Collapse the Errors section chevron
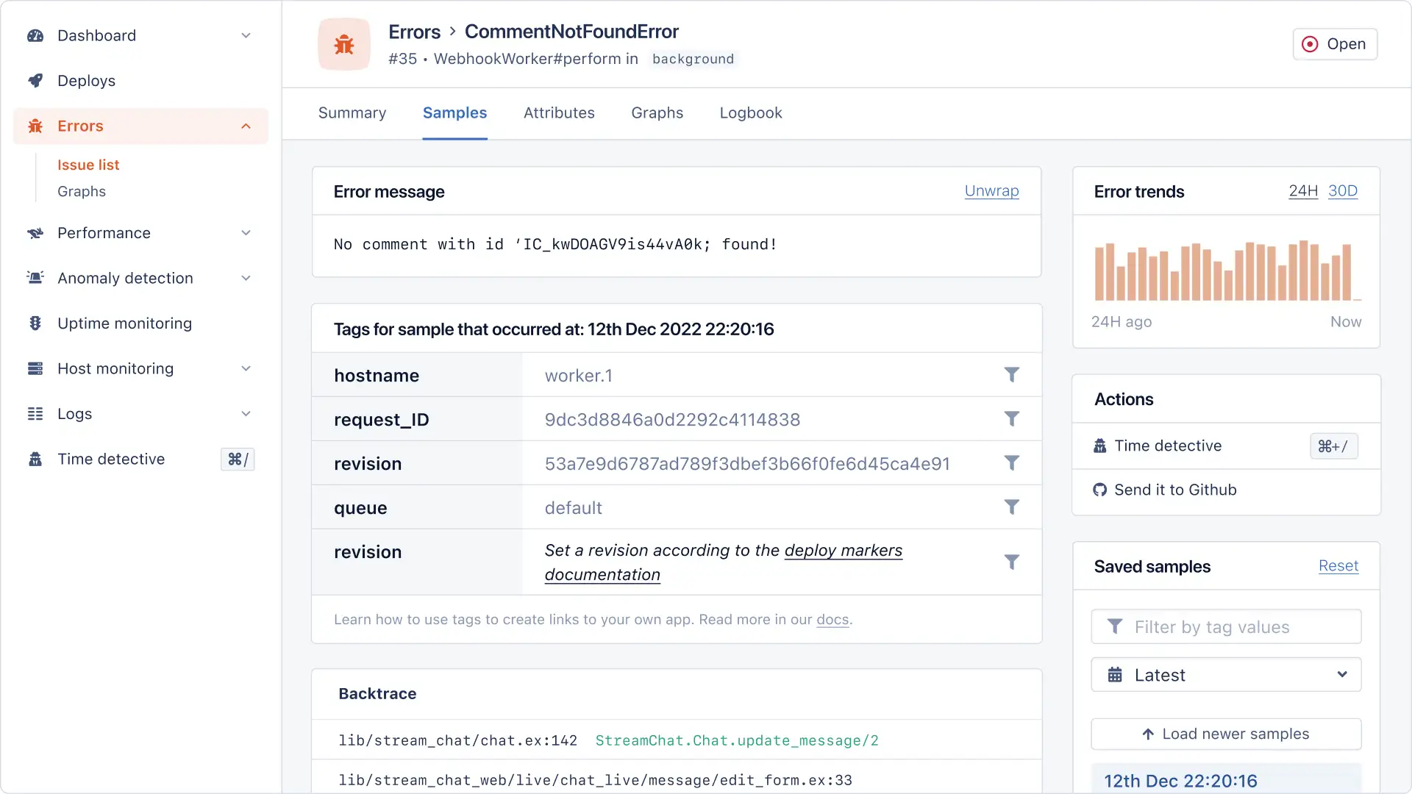This screenshot has width=1412, height=794. pos(246,126)
